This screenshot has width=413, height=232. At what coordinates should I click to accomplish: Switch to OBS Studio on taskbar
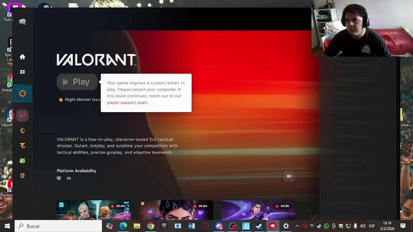(x=232, y=226)
